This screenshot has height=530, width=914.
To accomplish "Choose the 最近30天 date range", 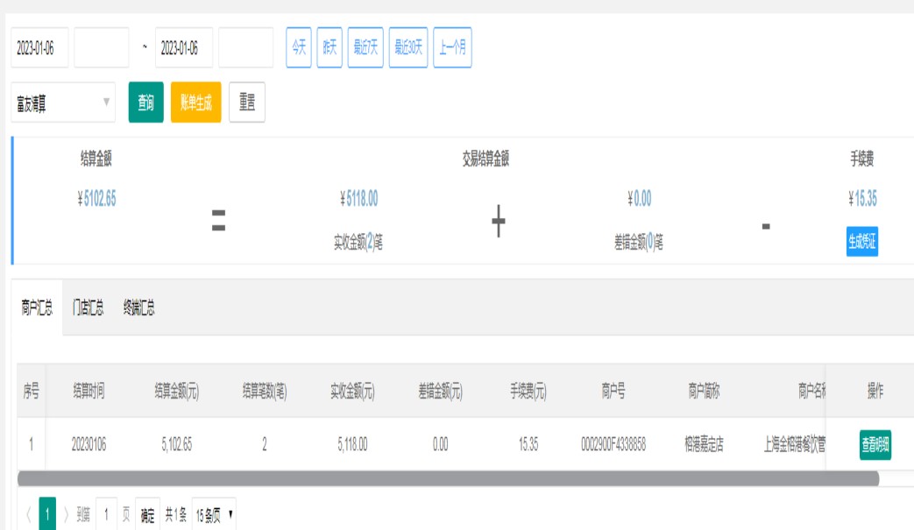I will [408, 48].
